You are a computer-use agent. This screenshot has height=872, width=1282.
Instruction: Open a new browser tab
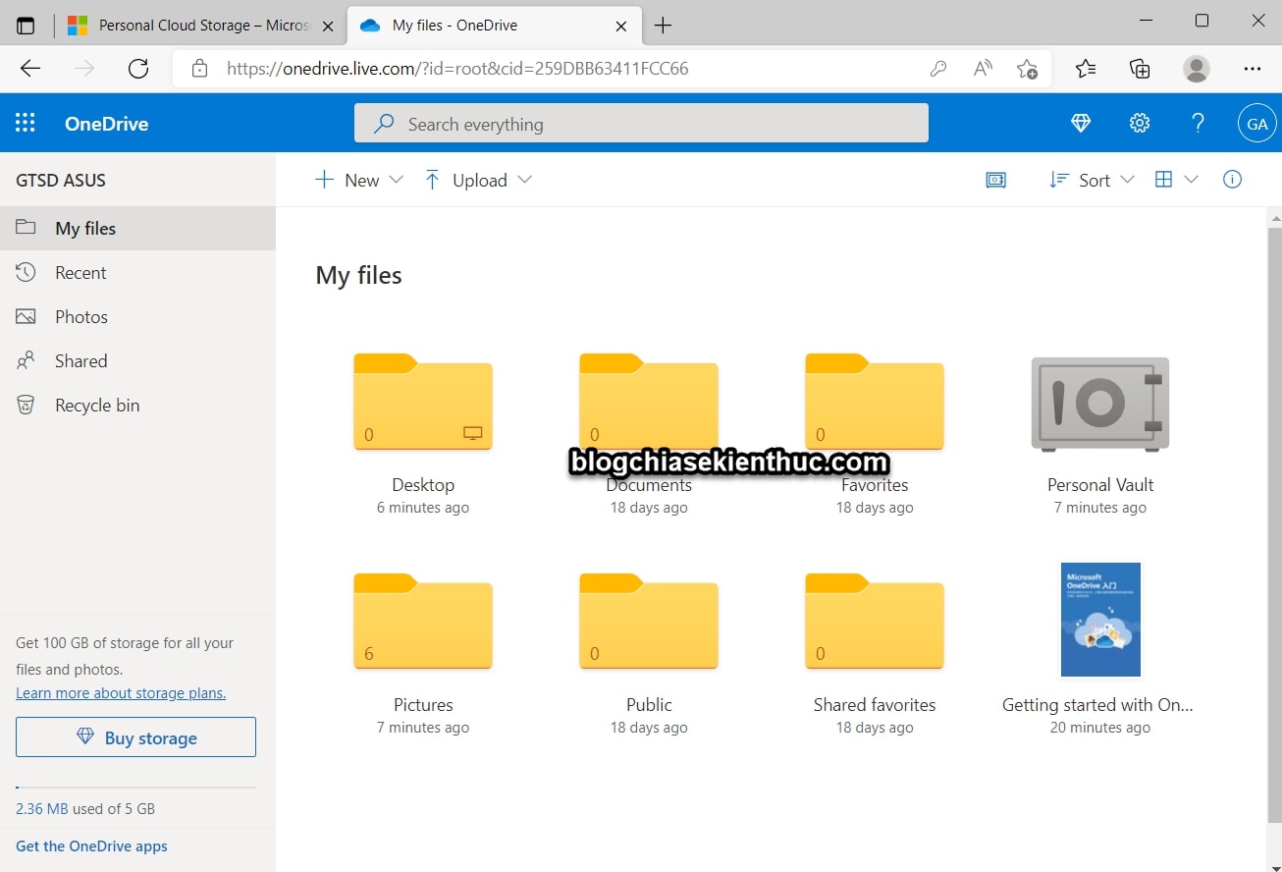(663, 26)
